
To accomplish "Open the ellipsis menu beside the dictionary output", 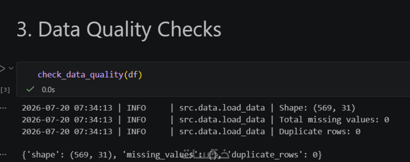I will pos(3,155).
